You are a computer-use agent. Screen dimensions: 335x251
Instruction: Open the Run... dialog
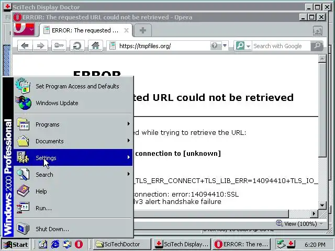[x=73, y=208]
